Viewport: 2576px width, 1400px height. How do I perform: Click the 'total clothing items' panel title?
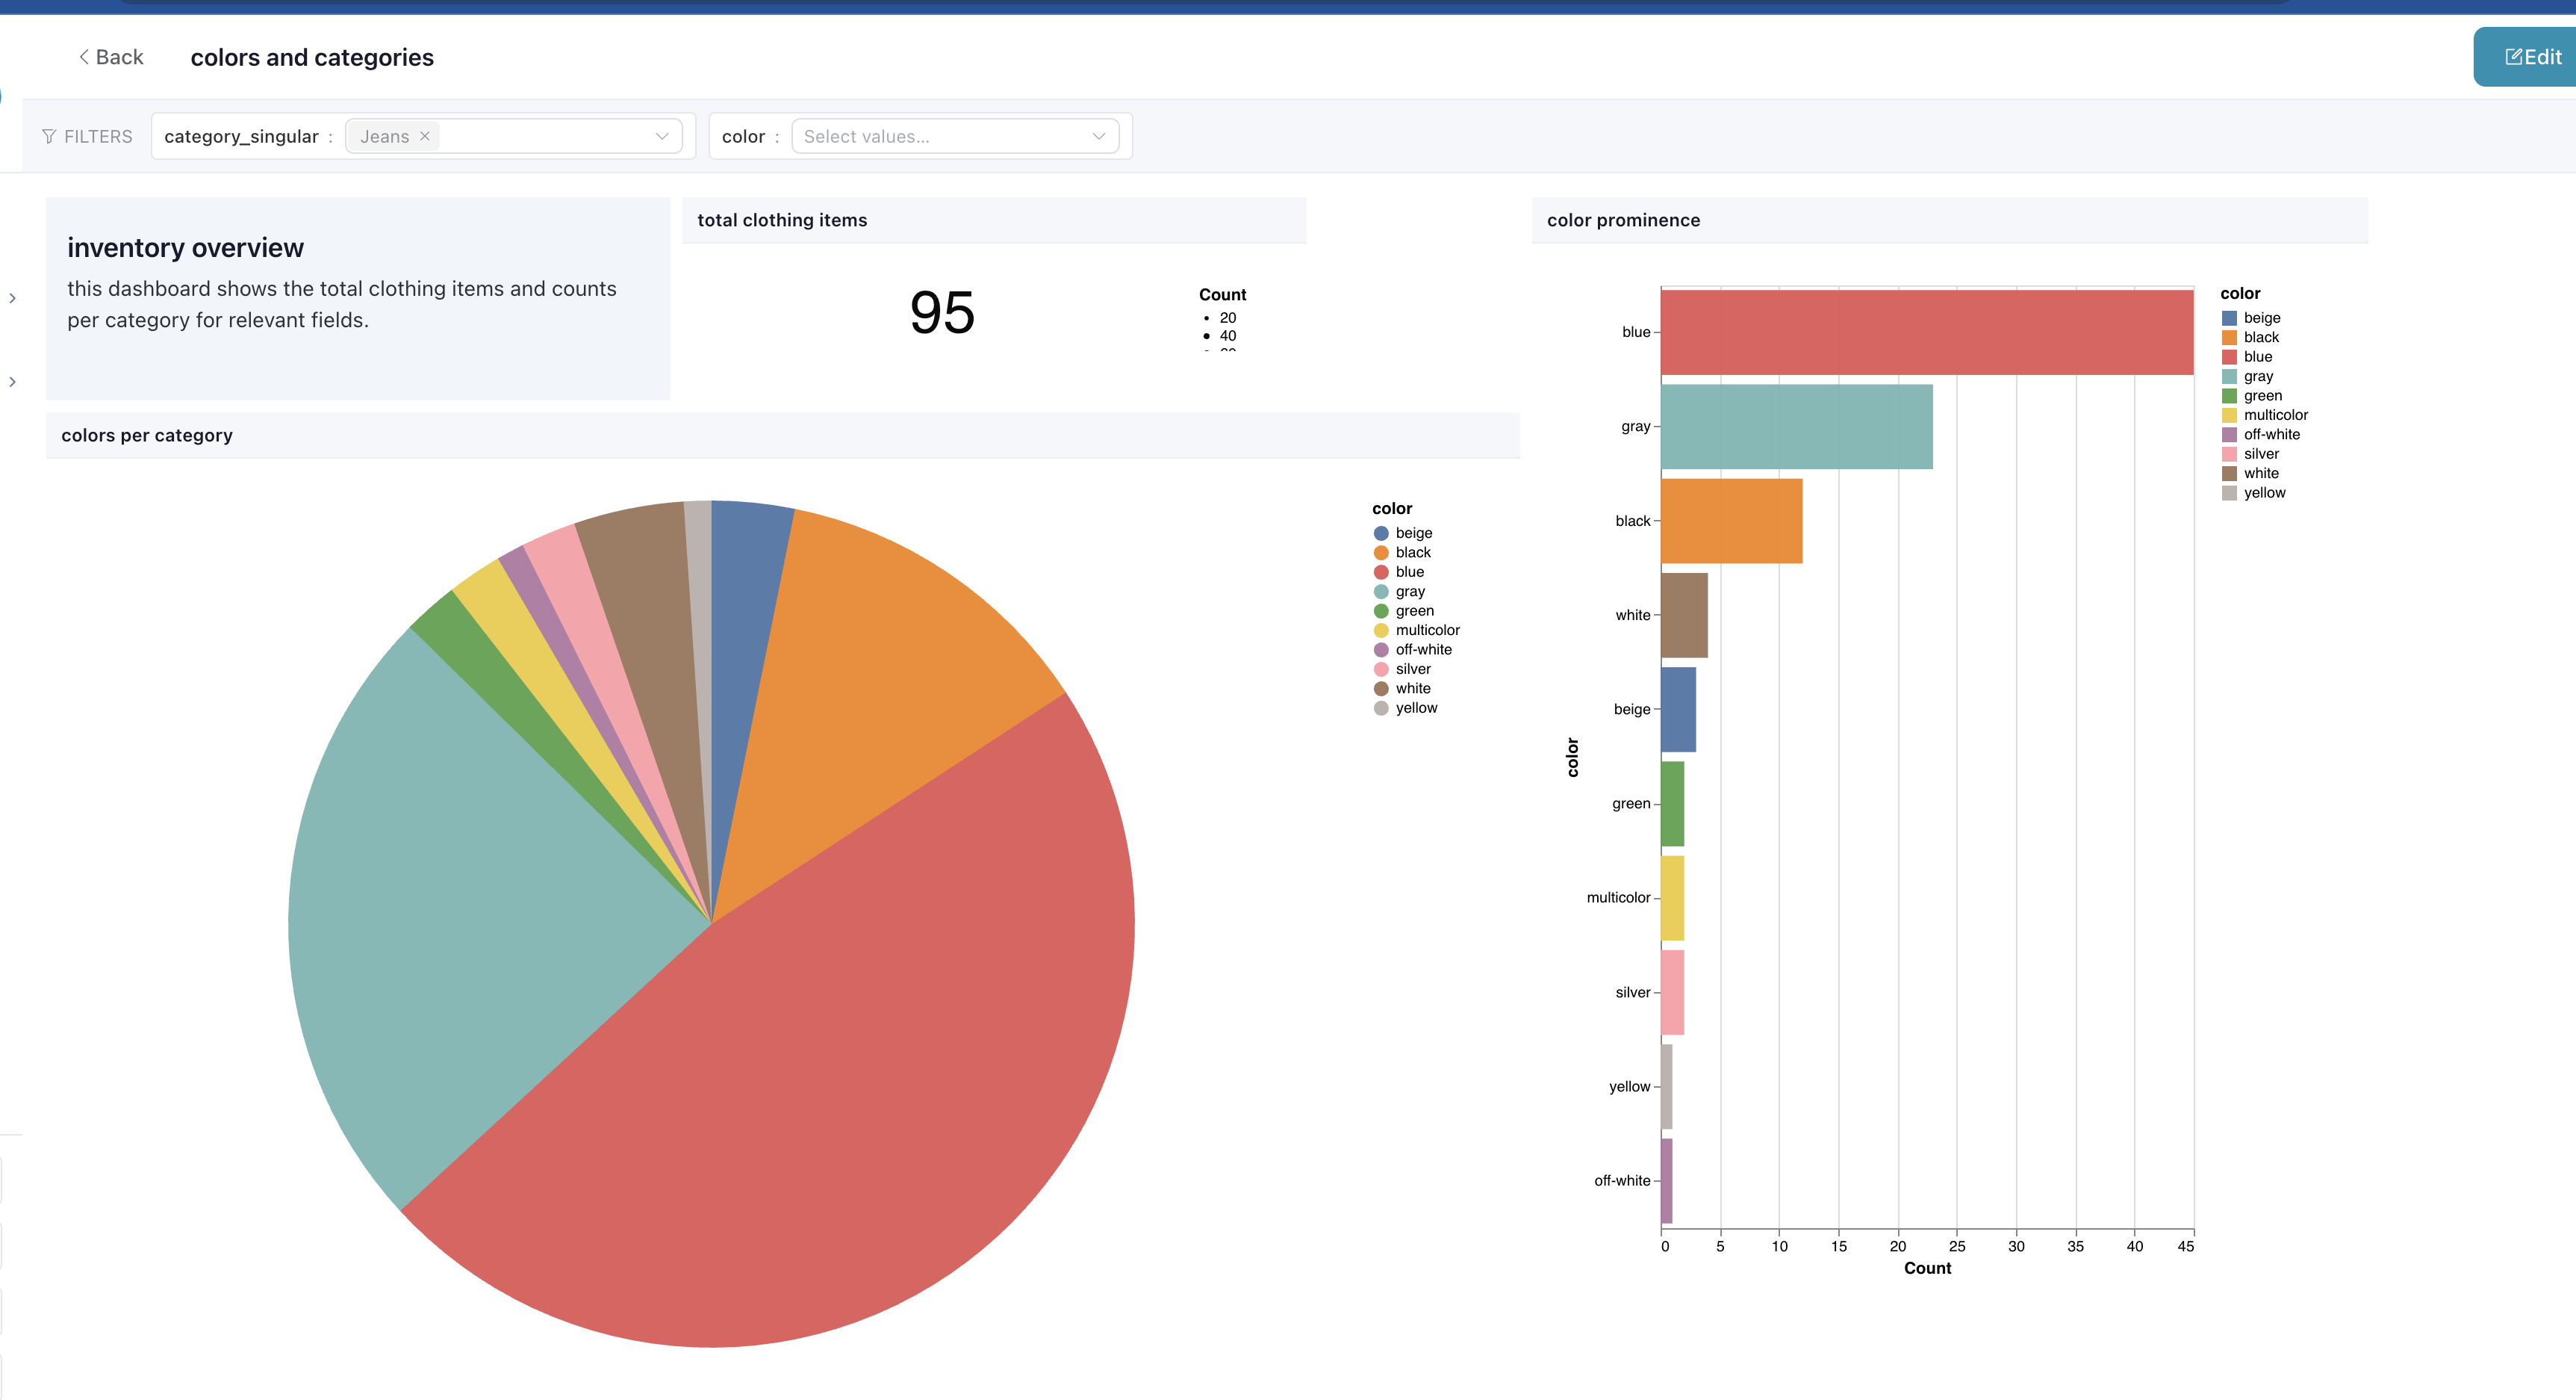point(782,220)
